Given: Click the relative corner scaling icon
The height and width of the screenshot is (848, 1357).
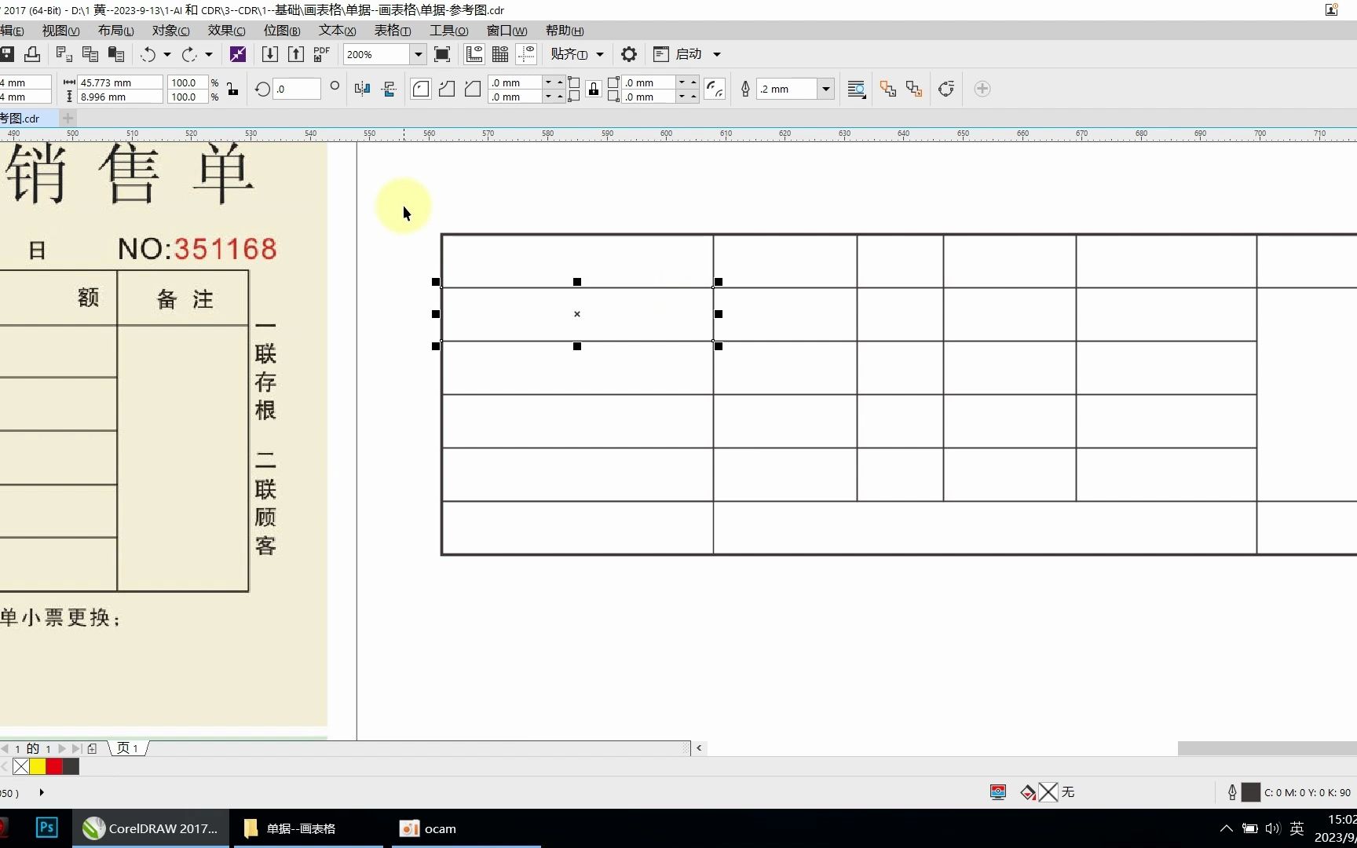Looking at the screenshot, I should pyautogui.click(x=715, y=89).
